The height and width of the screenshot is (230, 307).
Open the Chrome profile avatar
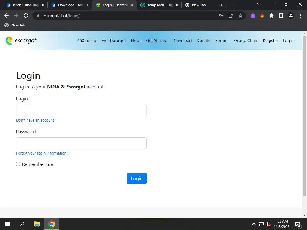(x=291, y=16)
